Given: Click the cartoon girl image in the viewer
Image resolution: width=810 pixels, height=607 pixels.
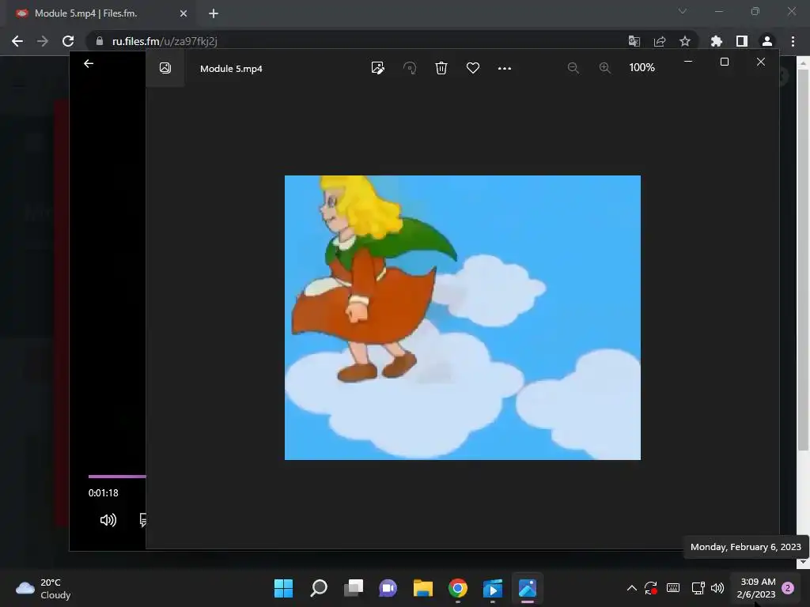Looking at the screenshot, I should pos(462,318).
